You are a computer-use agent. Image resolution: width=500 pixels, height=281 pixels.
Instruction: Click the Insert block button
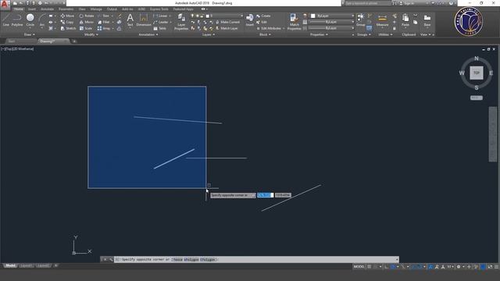[x=250, y=20]
